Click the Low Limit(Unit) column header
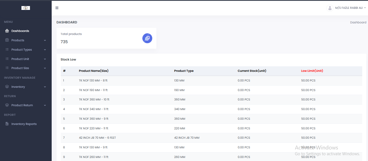 pos(312,71)
